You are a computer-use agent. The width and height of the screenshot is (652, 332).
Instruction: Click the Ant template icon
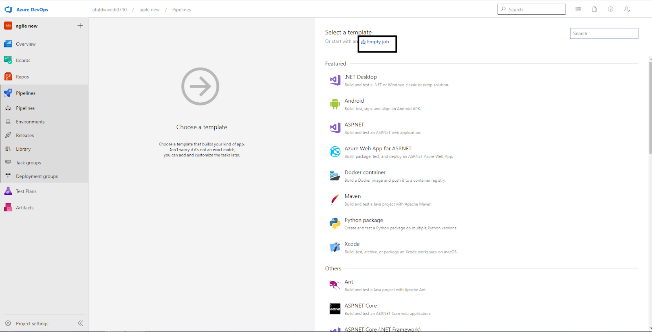pos(335,285)
